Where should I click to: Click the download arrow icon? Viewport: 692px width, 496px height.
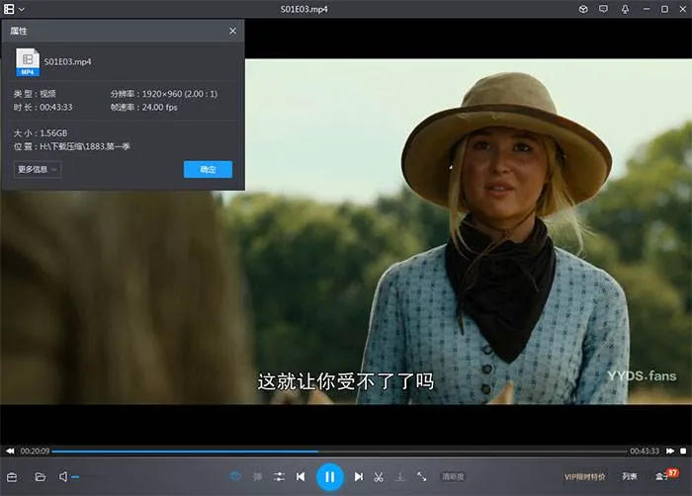399,477
